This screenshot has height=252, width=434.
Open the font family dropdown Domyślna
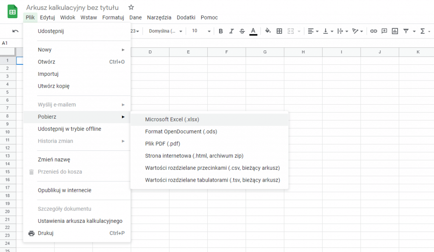point(166,31)
